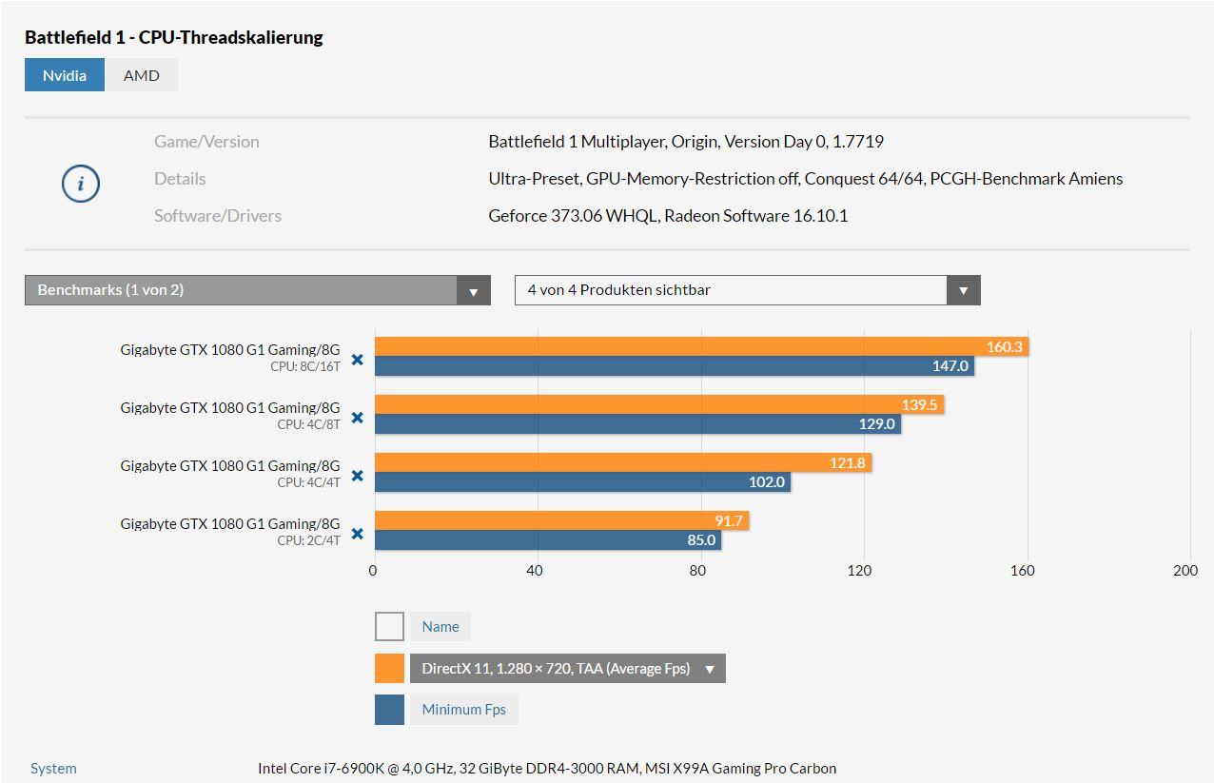Switch to the AMD tab
The image size is (1214, 783).
(142, 75)
